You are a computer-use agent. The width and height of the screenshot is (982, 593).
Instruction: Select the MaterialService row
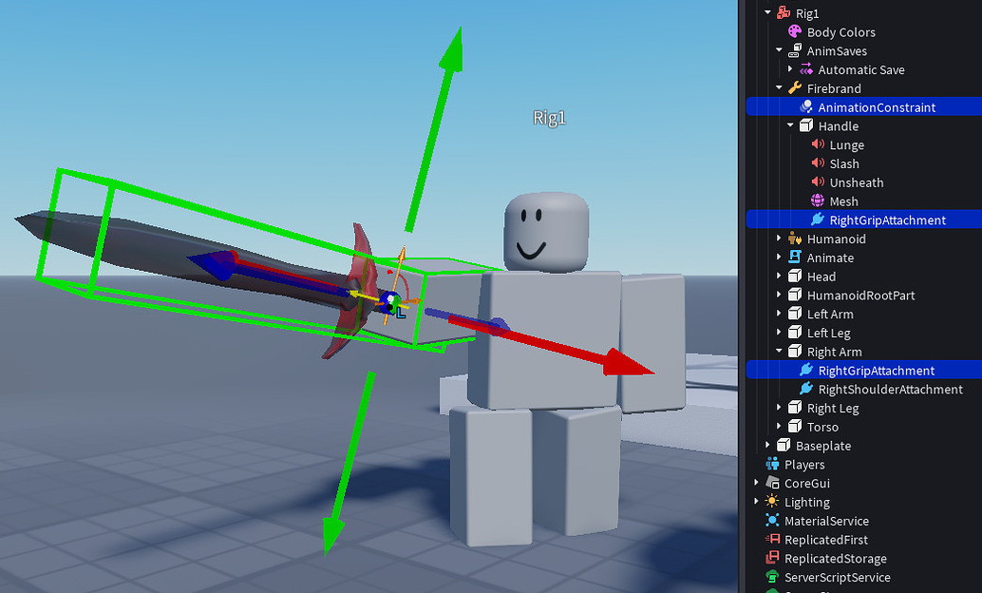click(x=864, y=520)
